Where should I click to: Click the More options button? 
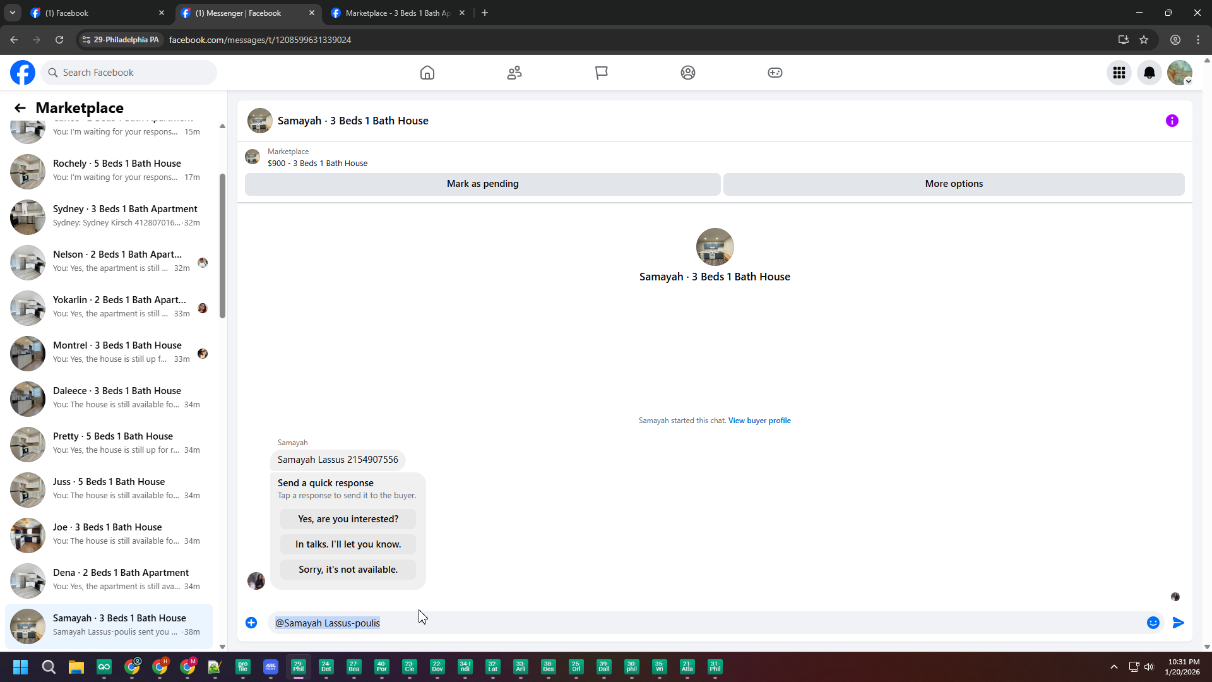pyautogui.click(x=954, y=184)
